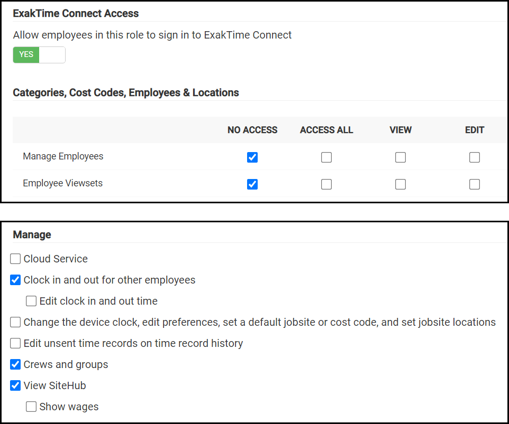Check View for Employee Viewsets
Image resolution: width=509 pixels, height=424 pixels.
point(400,184)
